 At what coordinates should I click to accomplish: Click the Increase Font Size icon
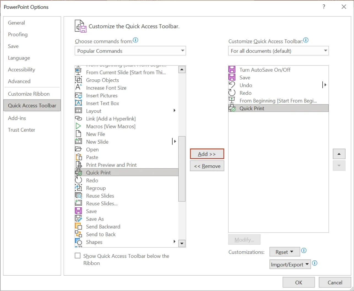(x=78, y=88)
